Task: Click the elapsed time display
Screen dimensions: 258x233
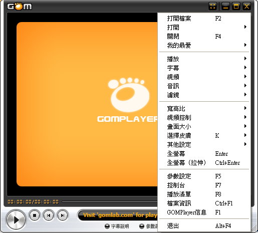Action: (33, 202)
